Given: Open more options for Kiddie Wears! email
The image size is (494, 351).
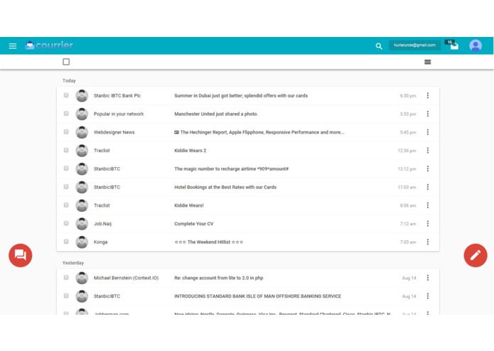Looking at the screenshot, I should click(427, 205).
